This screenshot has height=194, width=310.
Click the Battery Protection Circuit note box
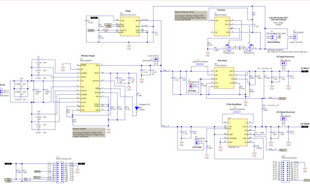click(191, 16)
